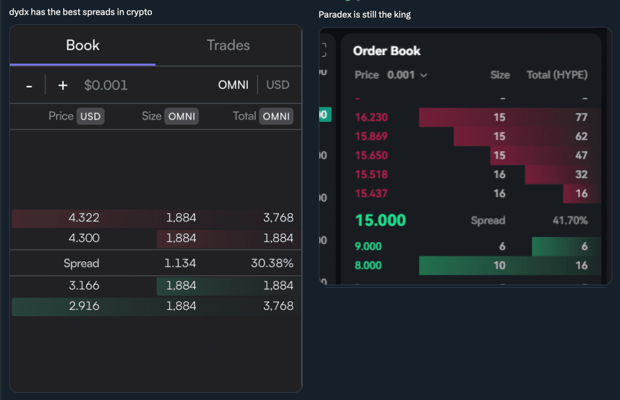Click total 77 in the 16.230 row
The width and height of the screenshot is (620, 400).
click(581, 117)
